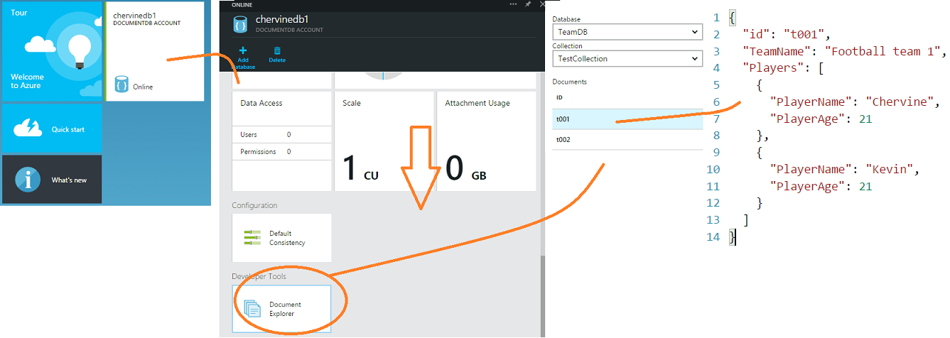Open the Scale tile showing 1 CU
950x338 pixels.
click(384, 141)
